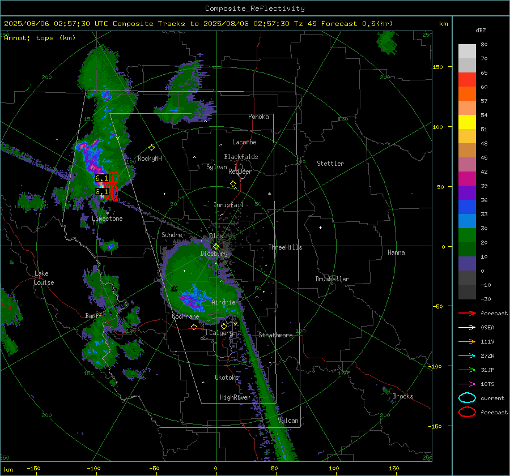
Task: Click the Brooks town label
Action: point(403,396)
